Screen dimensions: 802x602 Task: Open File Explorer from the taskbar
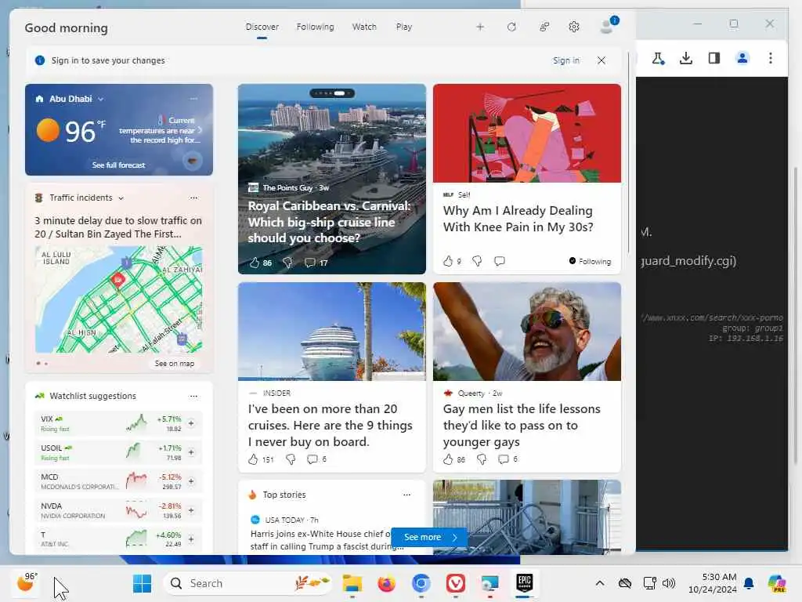tap(352, 583)
